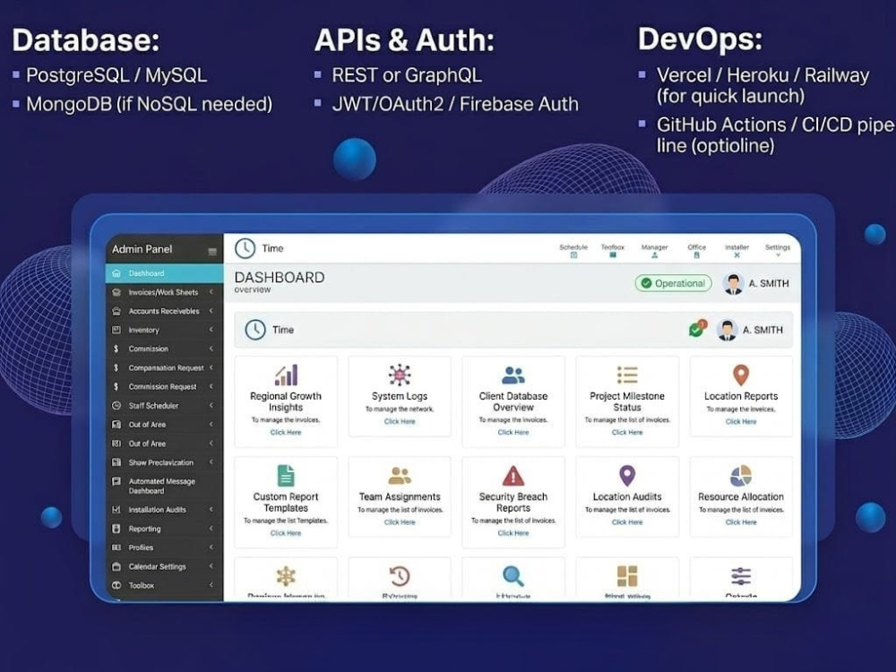Select Show Preclavization sidebar item

pos(165,462)
